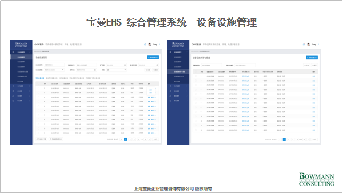
Task: Click the equipment name input field in right screenshot
Action: tap(212, 65)
